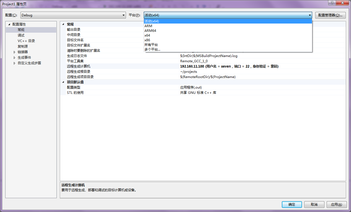Select ARM64 from platform list
The height and width of the screenshot is (212, 351).
click(150, 31)
